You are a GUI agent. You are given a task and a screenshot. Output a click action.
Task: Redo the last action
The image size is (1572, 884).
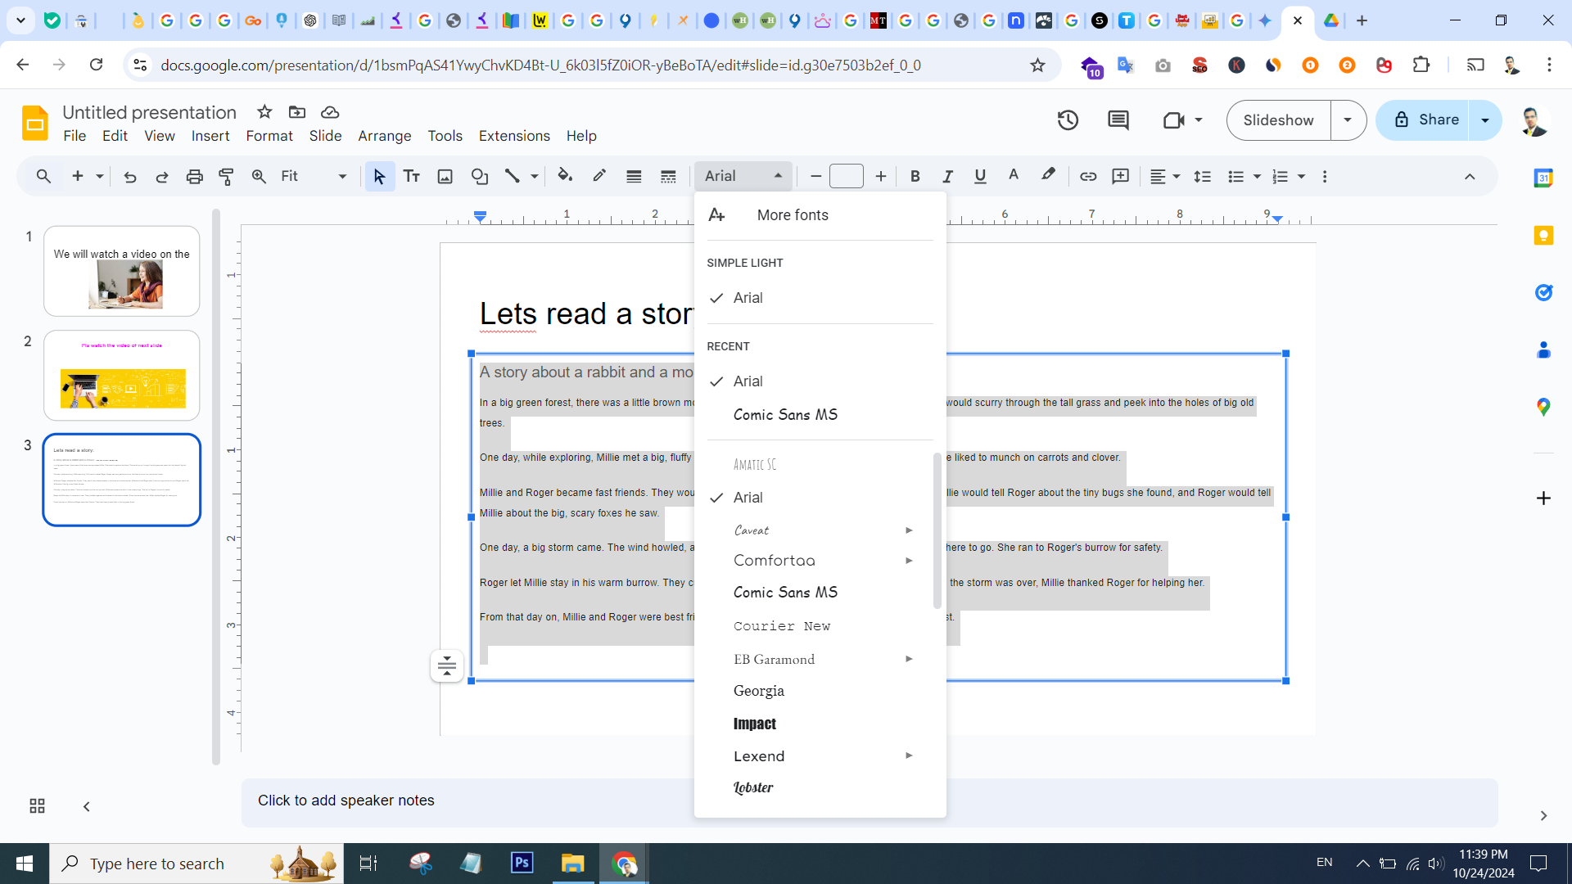coord(162,176)
